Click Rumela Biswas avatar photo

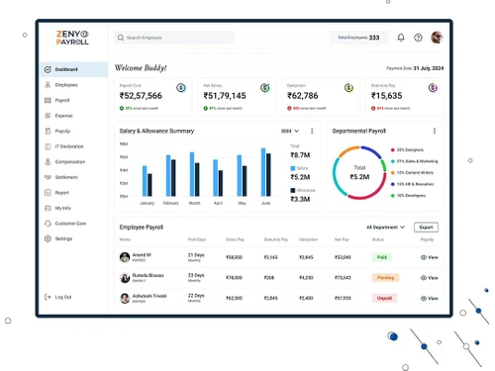click(x=125, y=278)
